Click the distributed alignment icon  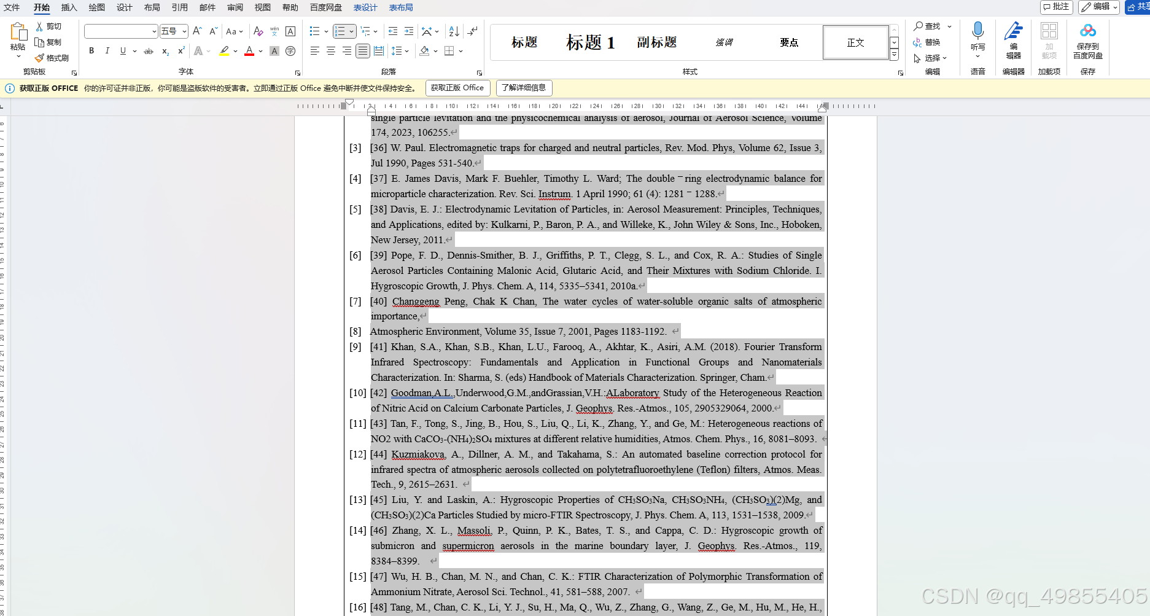click(x=379, y=51)
